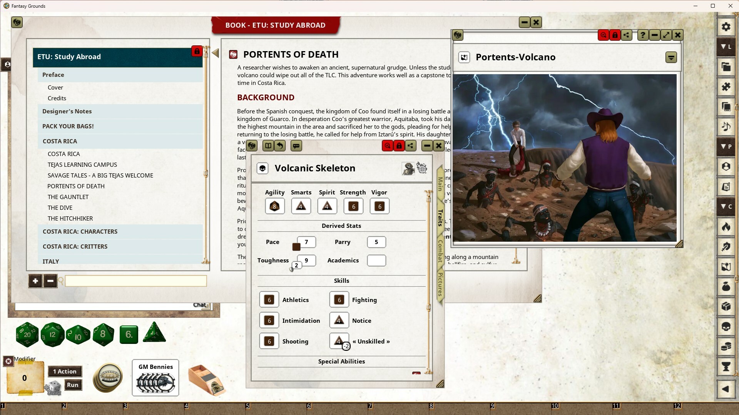Select the music notes icon in the sidebar
Screen dimensions: 739x415
(726, 127)
